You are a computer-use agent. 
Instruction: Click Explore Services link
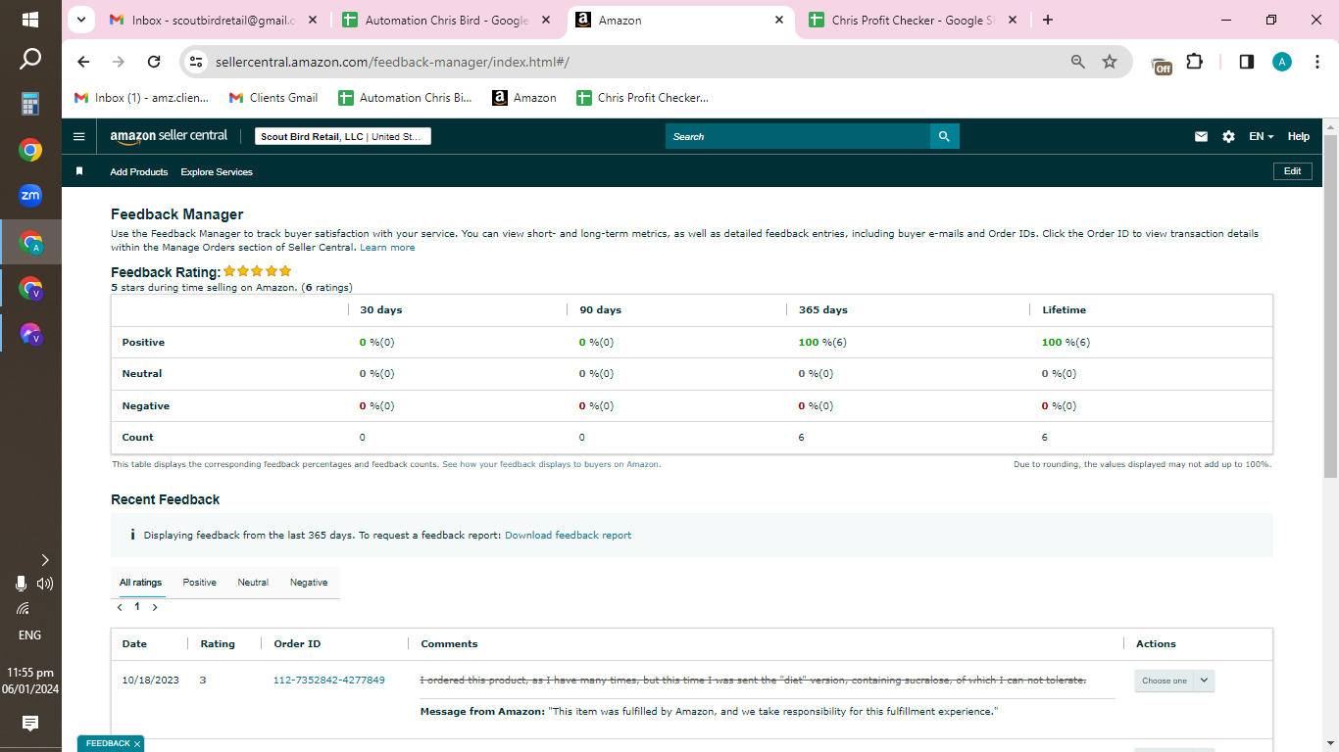217,172
